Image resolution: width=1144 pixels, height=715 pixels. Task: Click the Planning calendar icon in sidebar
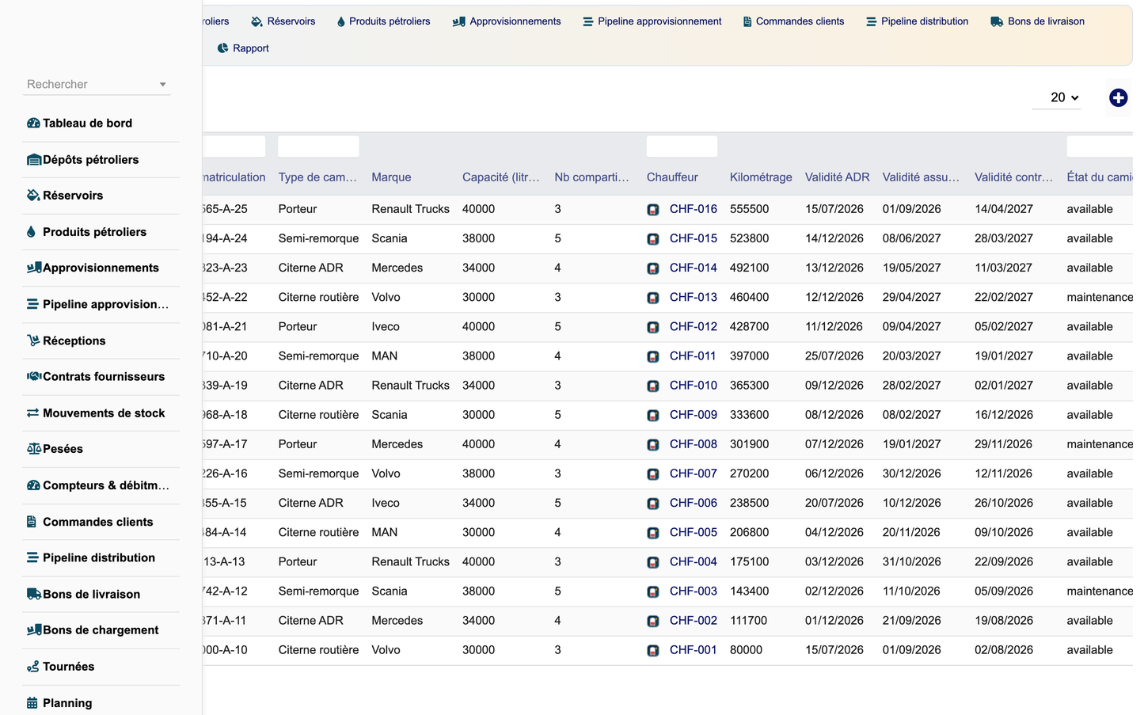[x=32, y=702]
